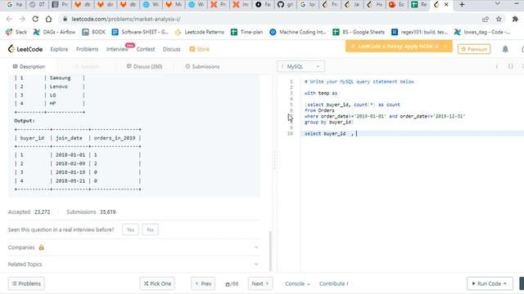Click the Samsung table row text
The height and width of the screenshot is (294, 524).
(60, 78)
